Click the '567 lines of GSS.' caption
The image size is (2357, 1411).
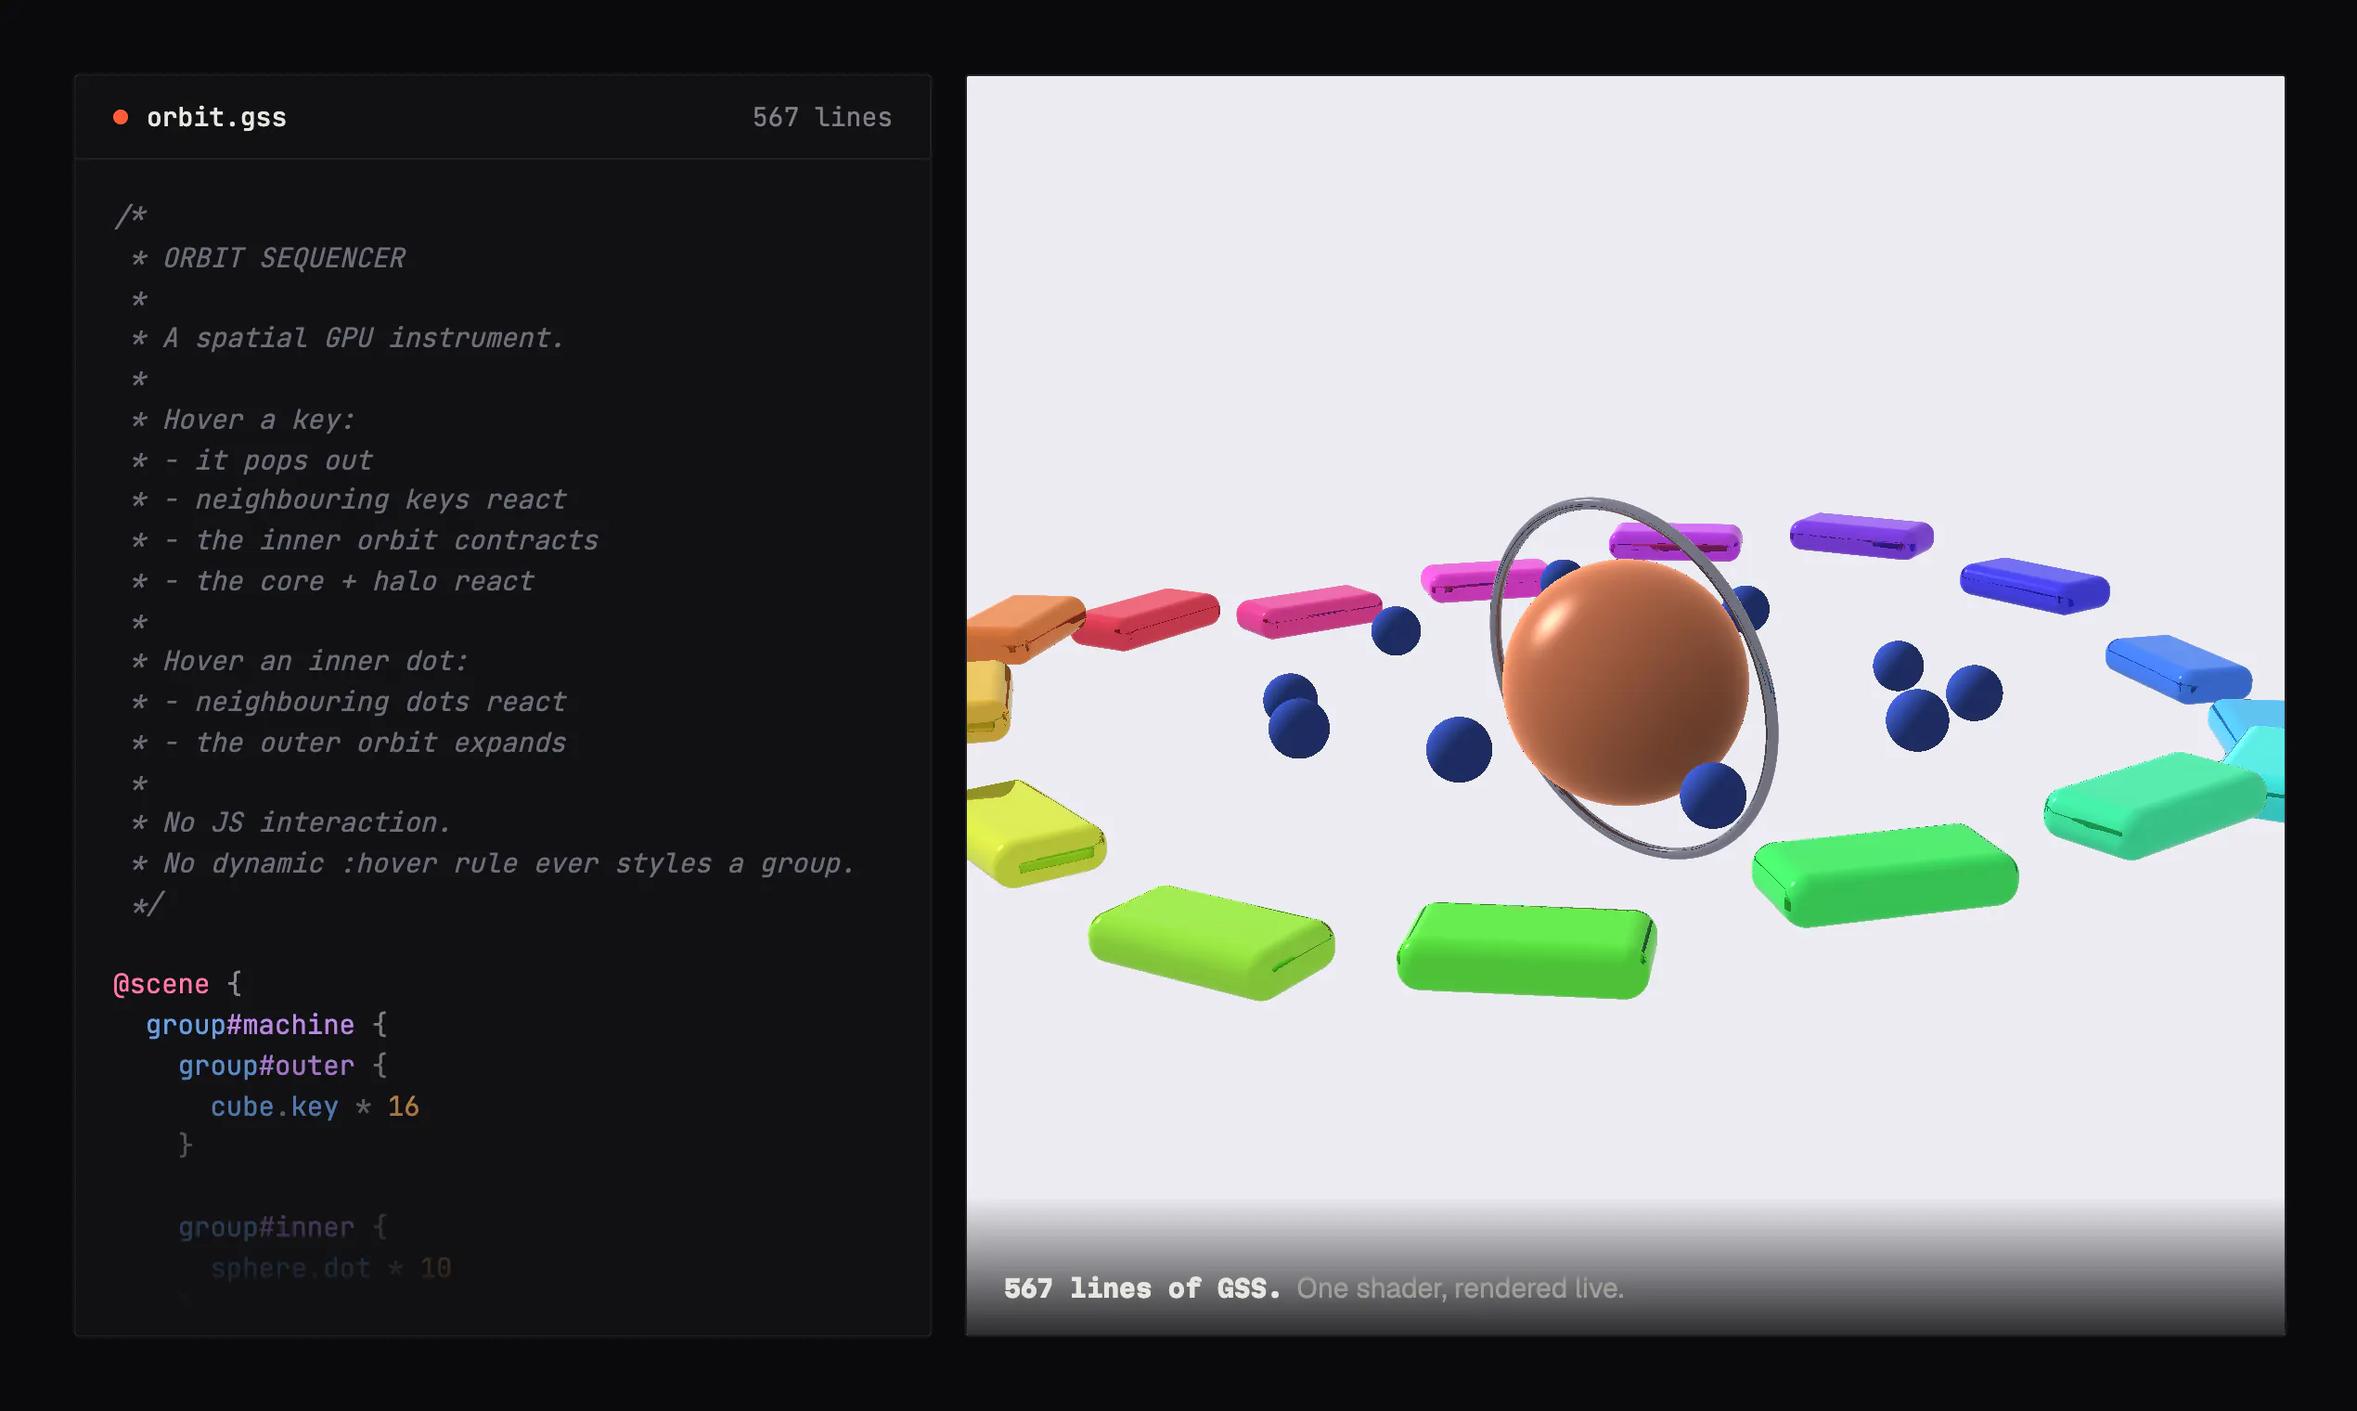[x=1141, y=1288]
